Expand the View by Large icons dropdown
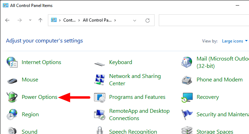The width and height of the screenshot is (249, 134). tap(235, 41)
